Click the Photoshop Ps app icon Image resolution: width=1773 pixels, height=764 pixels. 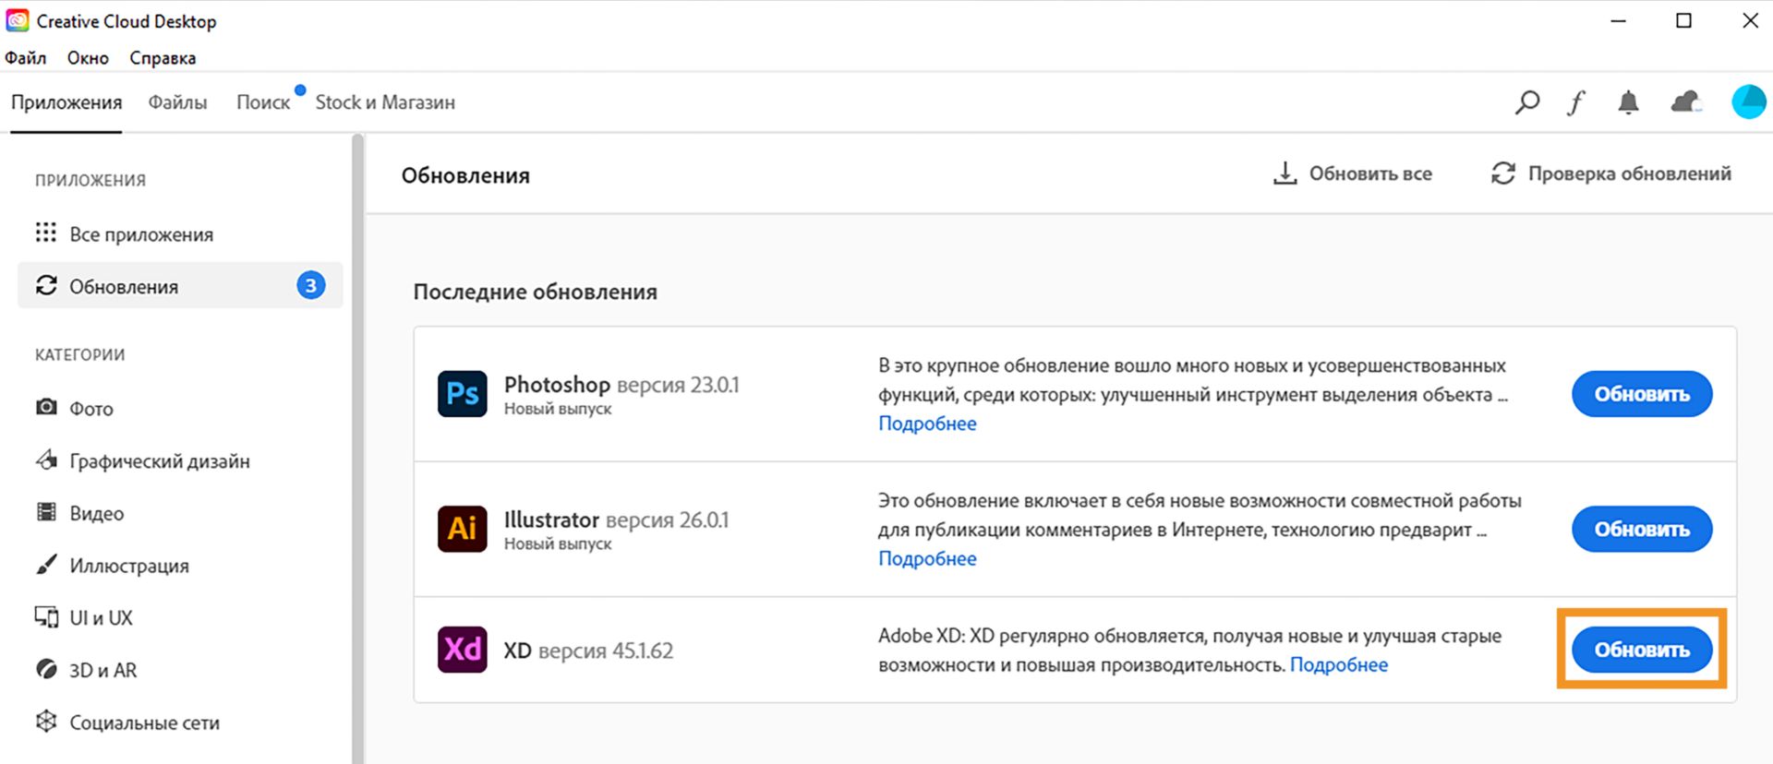coord(462,394)
